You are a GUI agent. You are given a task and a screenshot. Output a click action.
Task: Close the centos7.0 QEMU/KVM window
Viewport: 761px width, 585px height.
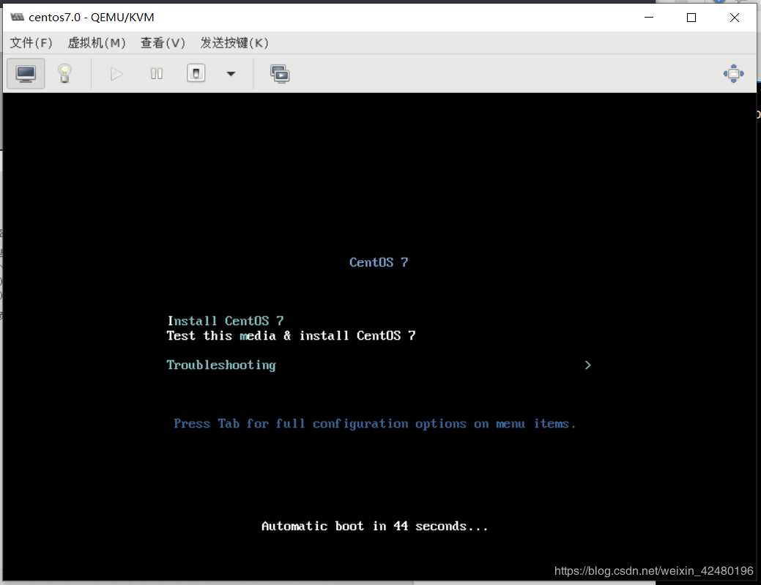click(735, 18)
